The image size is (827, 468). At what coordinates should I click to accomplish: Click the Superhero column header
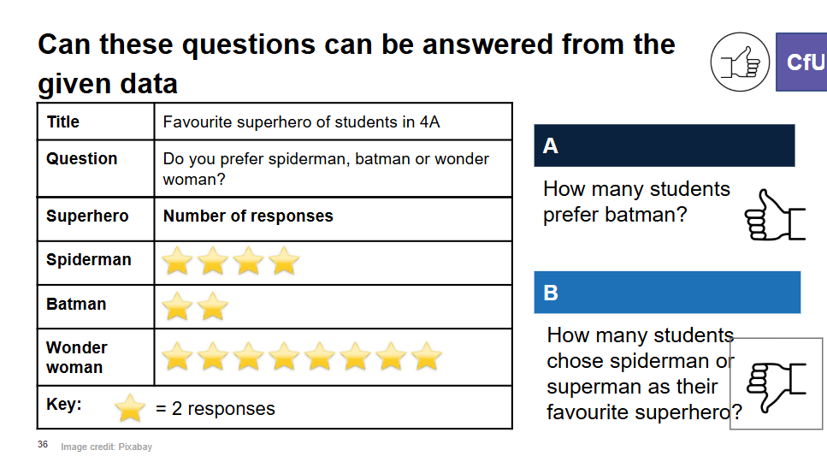coord(96,220)
